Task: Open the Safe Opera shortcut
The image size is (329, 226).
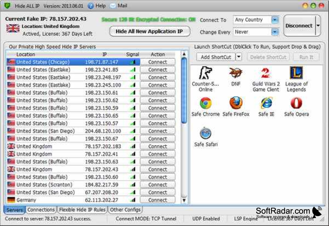Action: [296, 107]
